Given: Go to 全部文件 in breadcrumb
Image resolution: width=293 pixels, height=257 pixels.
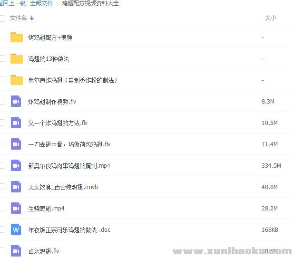Looking at the screenshot, I should tap(41, 3).
